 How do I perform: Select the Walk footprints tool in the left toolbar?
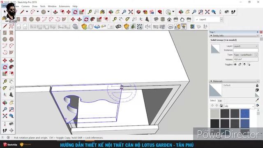[5, 131]
